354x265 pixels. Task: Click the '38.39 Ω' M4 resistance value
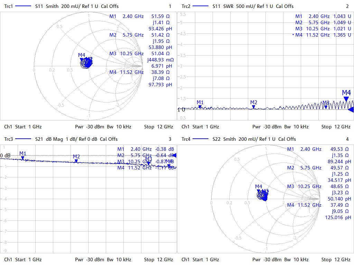click(160, 72)
